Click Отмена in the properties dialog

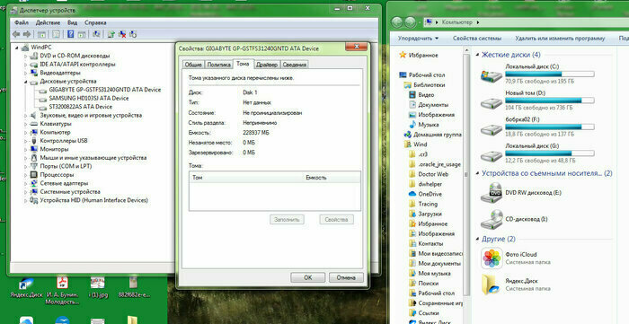click(x=346, y=277)
